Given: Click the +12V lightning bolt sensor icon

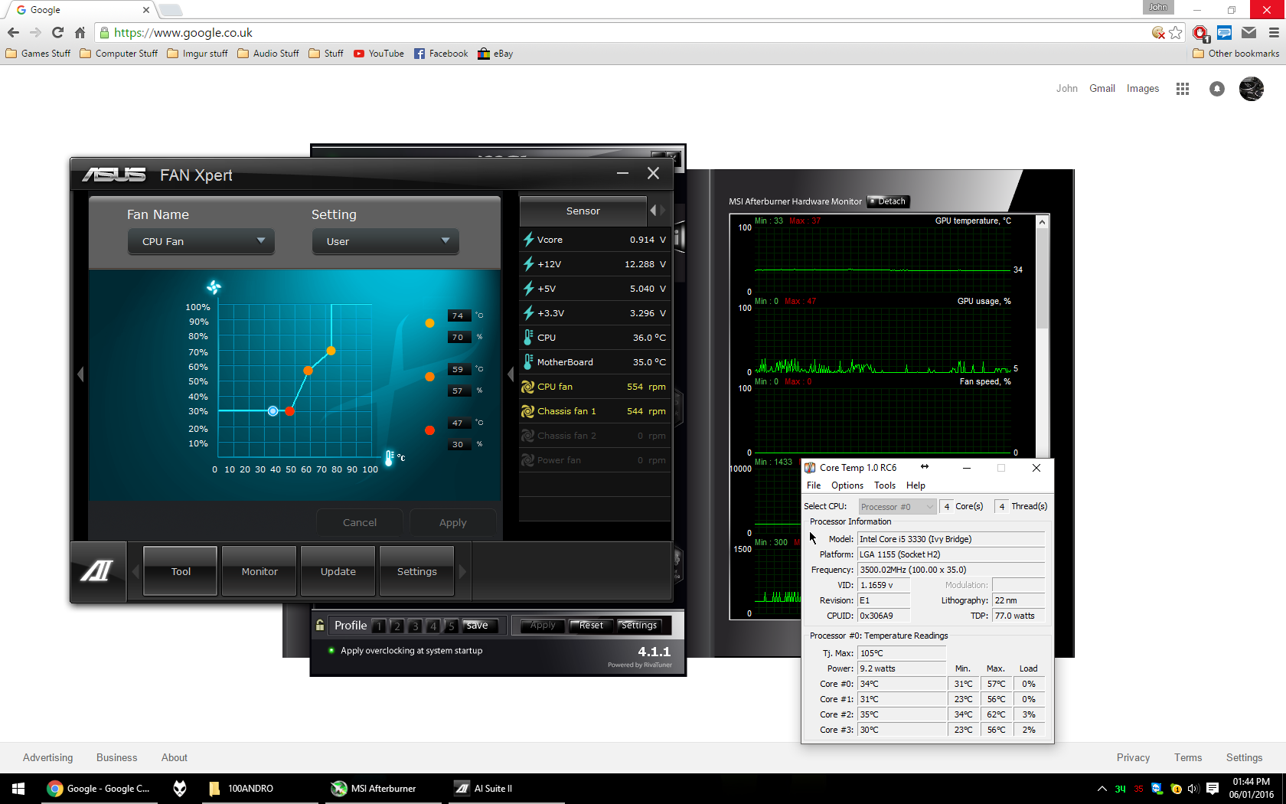Looking at the screenshot, I should [528, 264].
